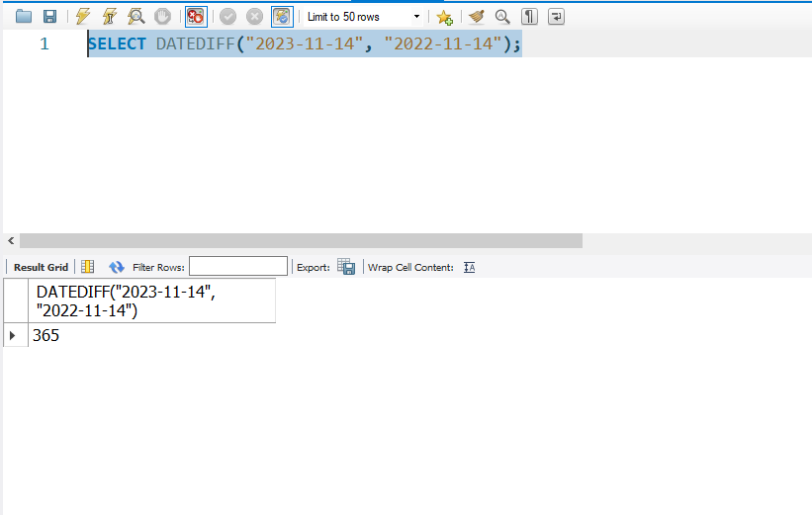This screenshot has width=812, height=515.
Task: Toggle invisible characters display
Action: point(529,17)
